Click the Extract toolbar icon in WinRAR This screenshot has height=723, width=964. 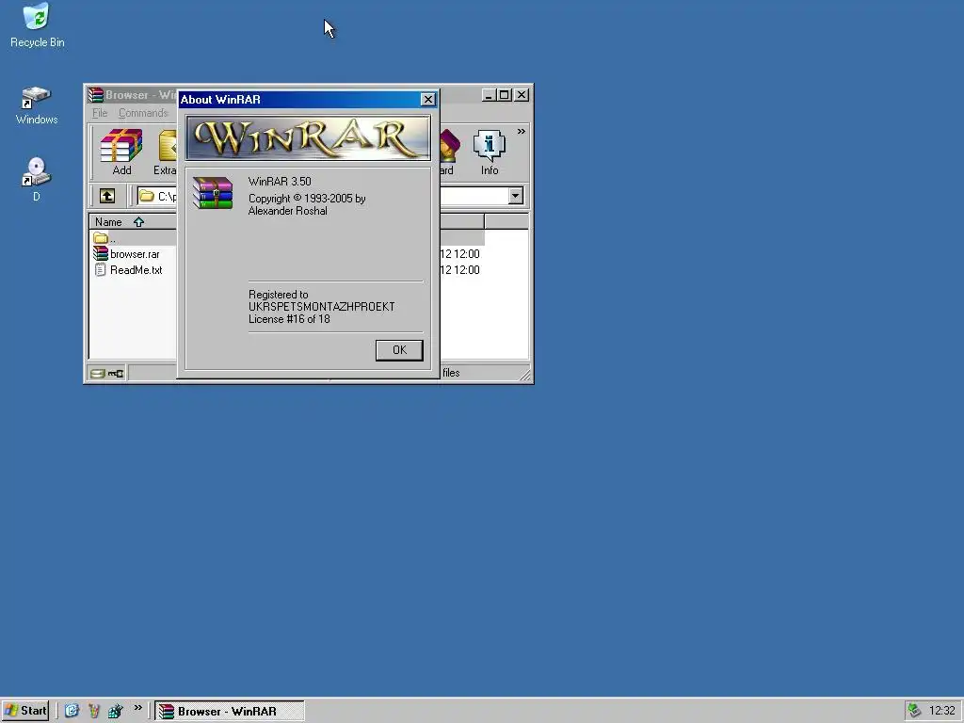point(165,152)
